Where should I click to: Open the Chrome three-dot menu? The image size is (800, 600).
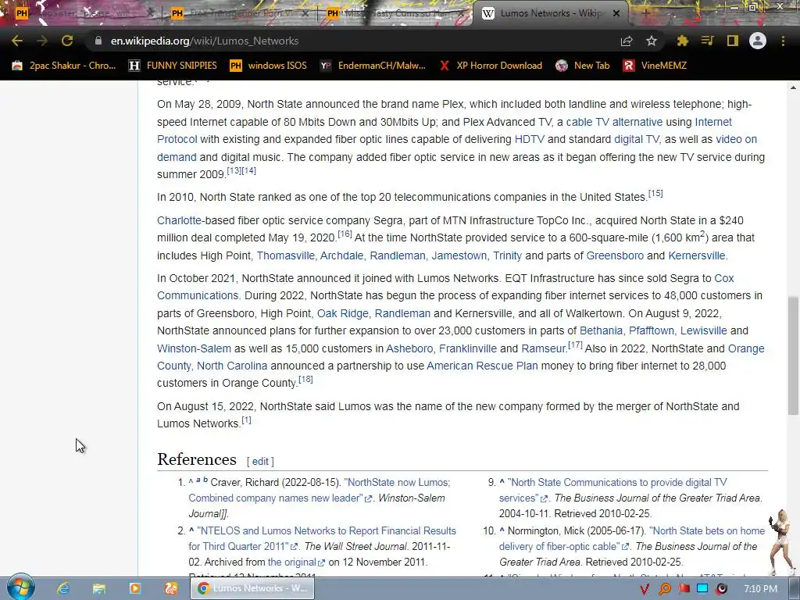pyautogui.click(x=783, y=41)
